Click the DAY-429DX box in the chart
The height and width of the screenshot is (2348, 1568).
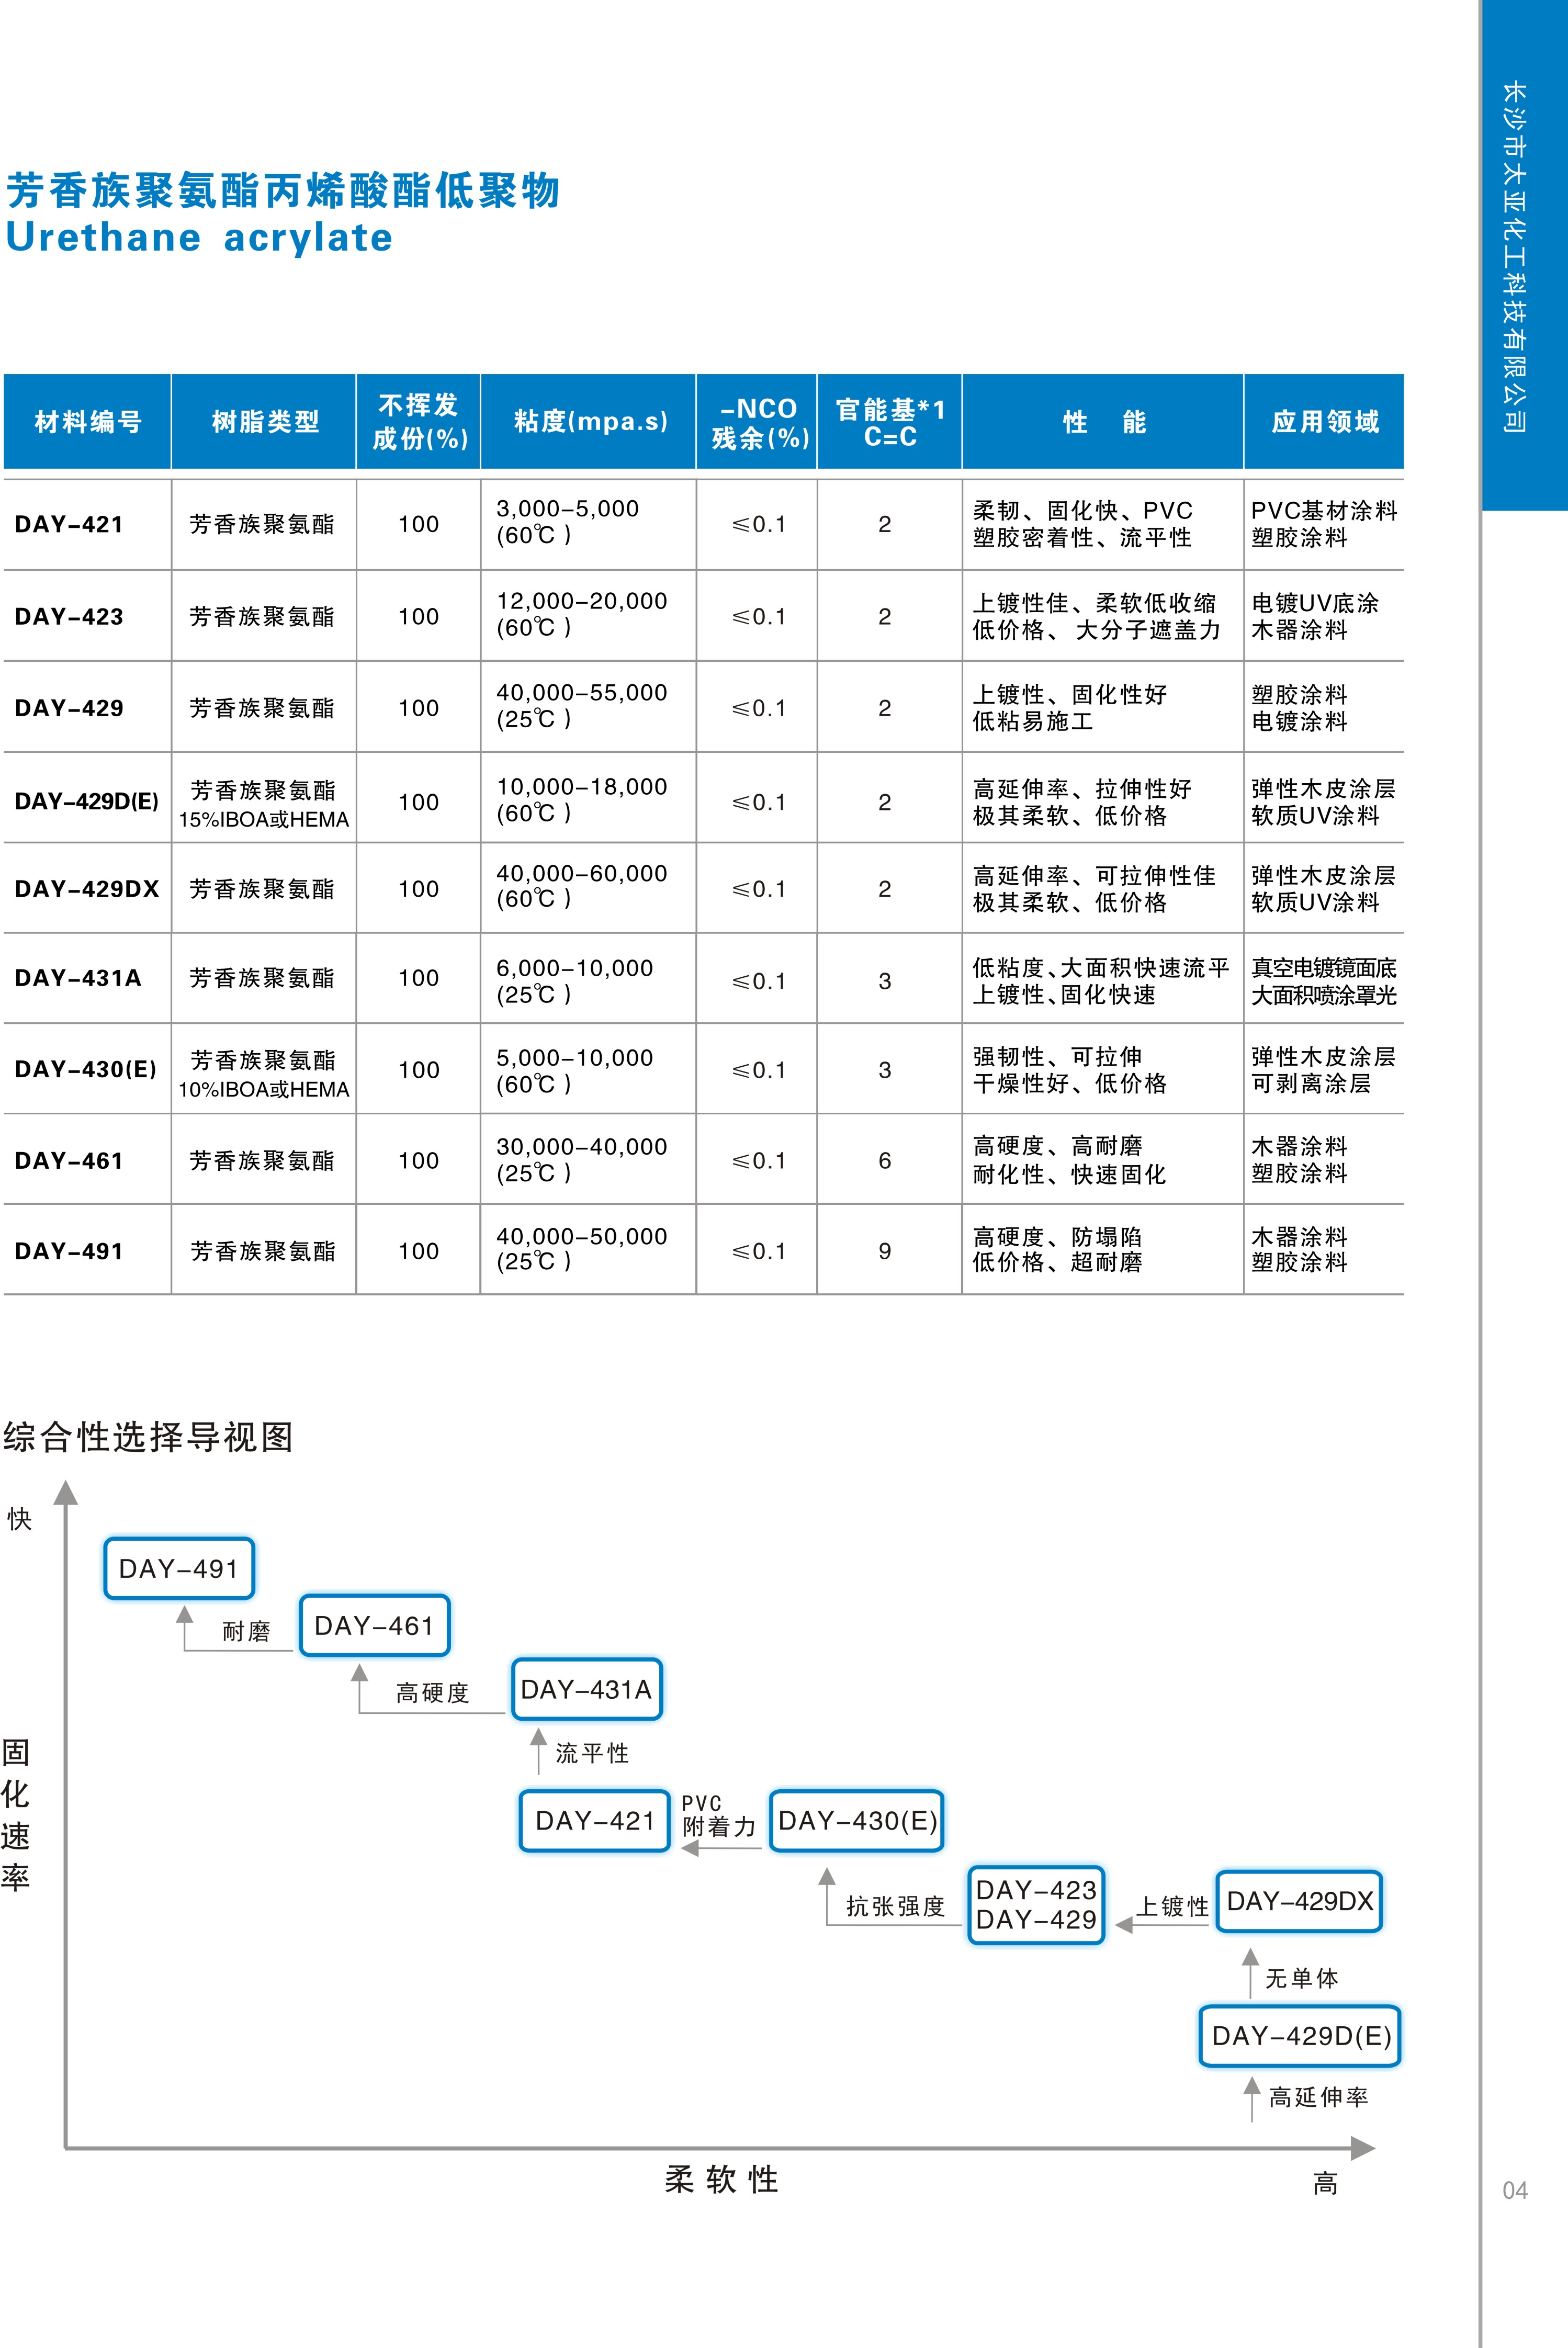[1299, 1901]
